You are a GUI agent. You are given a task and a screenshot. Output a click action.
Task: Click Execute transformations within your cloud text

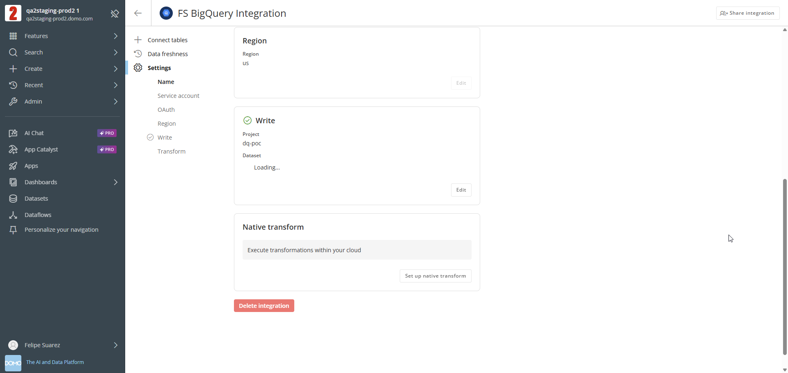[304, 250]
